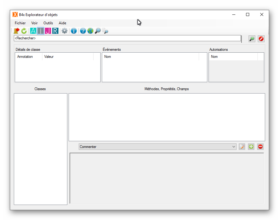
Task: Open help with the question mark icon
Action: 83,31
